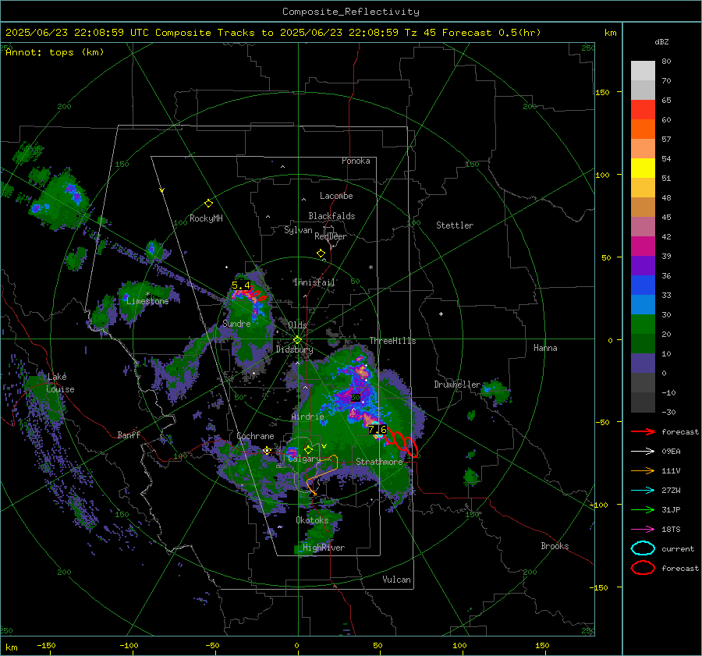Click the Drumheller city label
Image resolution: width=702 pixels, height=656 pixels.
pyautogui.click(x=457, y=385)
